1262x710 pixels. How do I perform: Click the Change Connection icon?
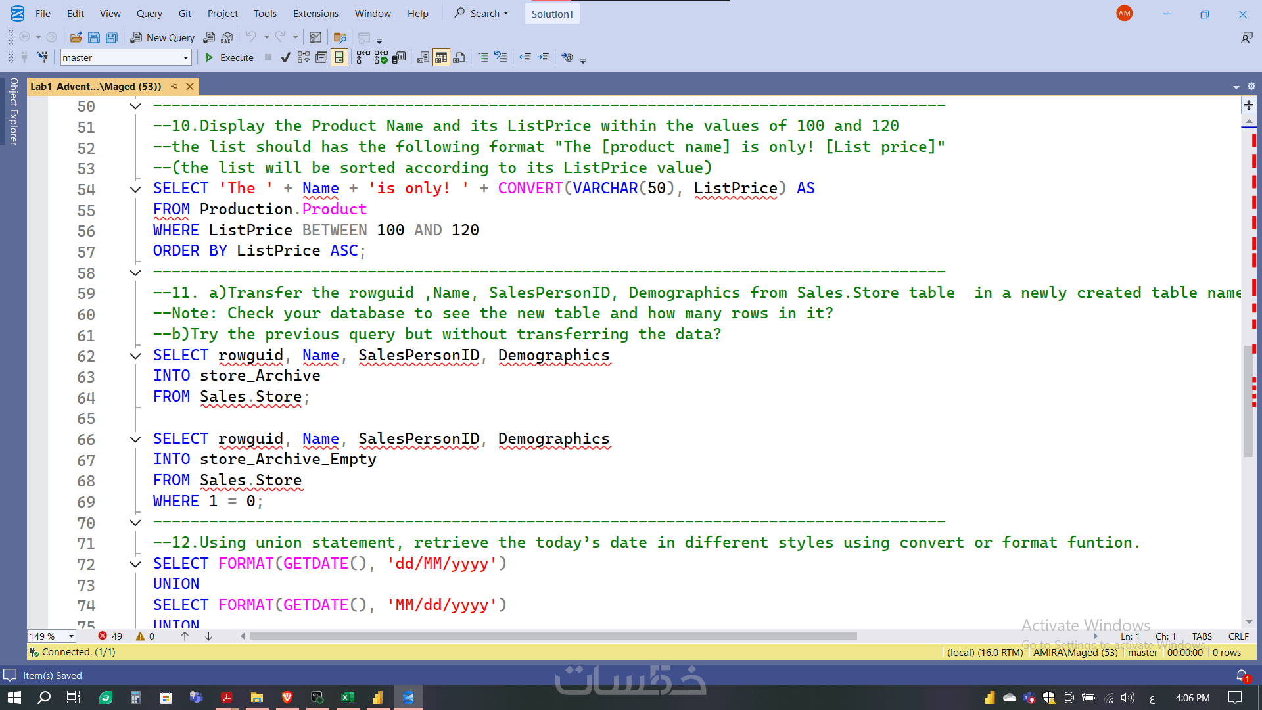(42, 58)
